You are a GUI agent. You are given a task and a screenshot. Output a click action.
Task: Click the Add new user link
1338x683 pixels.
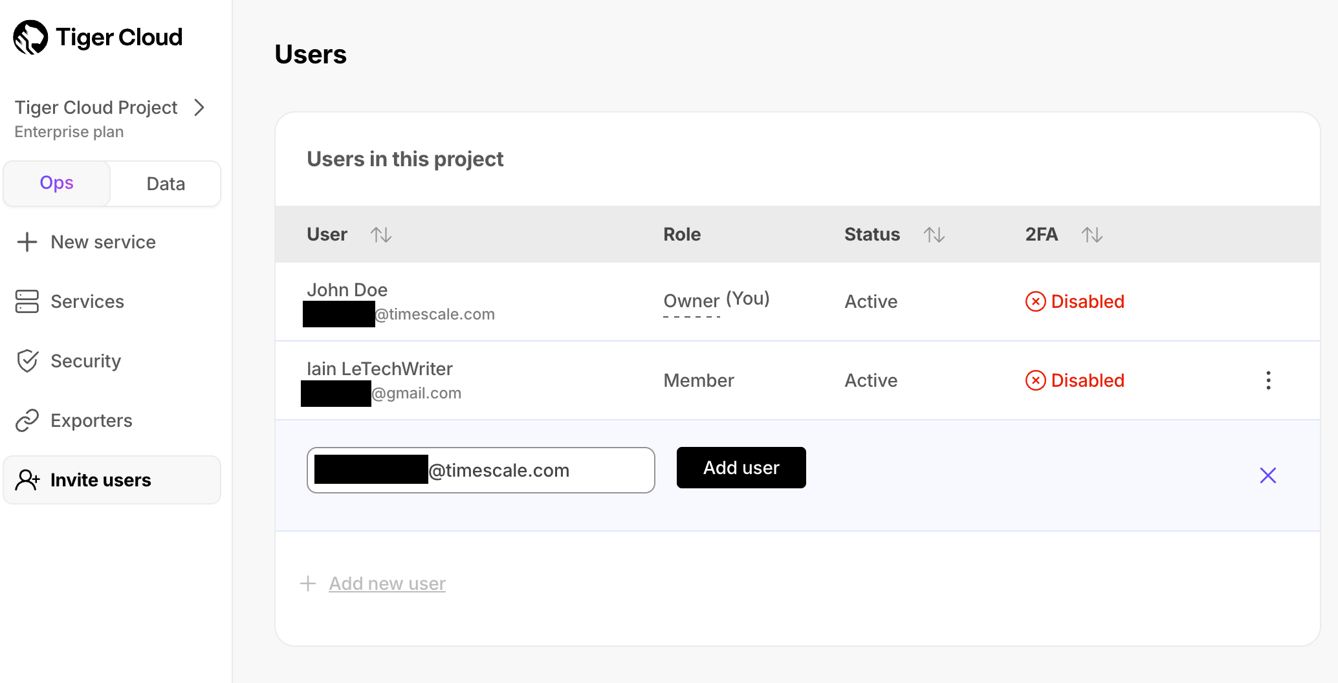[387, 583]
